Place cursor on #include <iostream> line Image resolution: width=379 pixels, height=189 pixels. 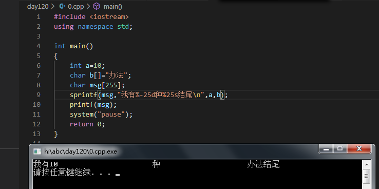[91, 17]
